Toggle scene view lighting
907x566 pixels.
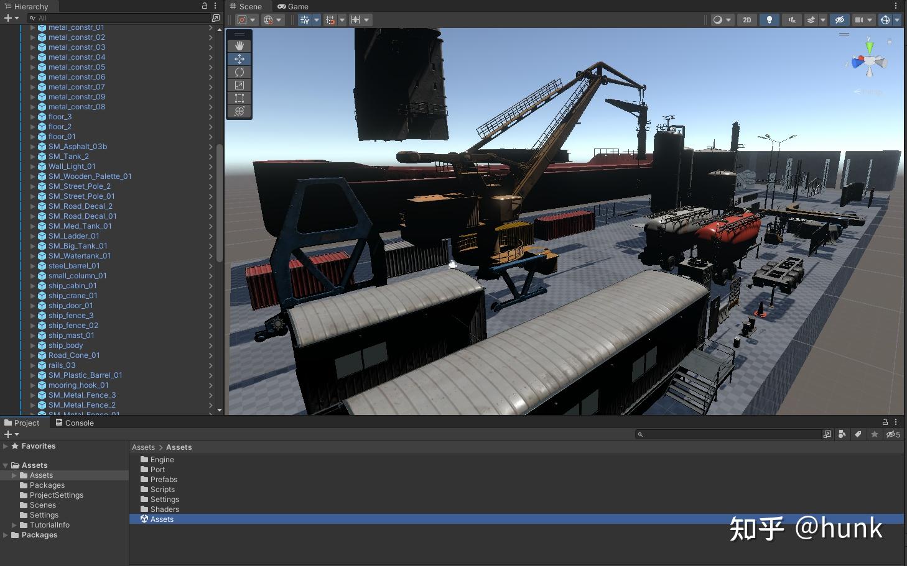770,19
